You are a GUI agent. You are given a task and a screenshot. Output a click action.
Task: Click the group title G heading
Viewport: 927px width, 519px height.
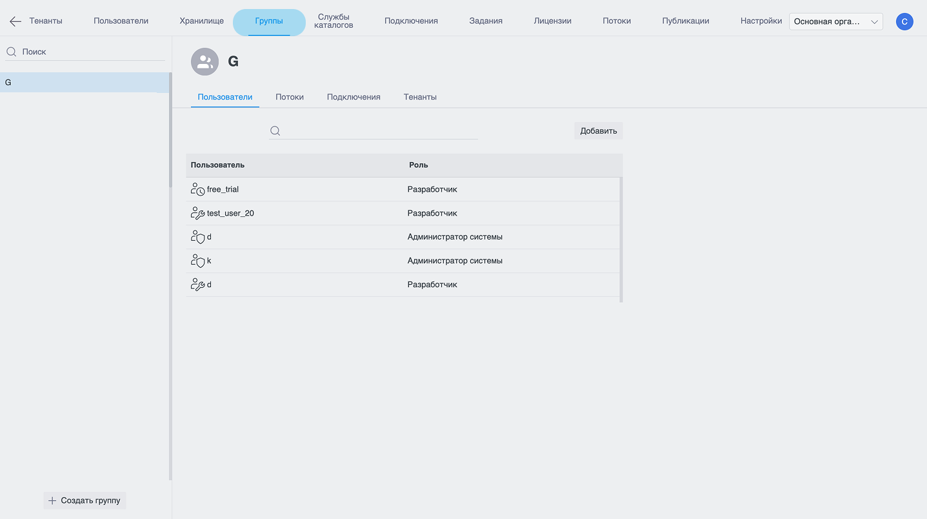(x=234, y=61)
